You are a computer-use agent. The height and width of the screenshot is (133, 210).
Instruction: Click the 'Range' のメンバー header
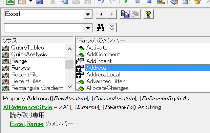click(x=143, y=40)
